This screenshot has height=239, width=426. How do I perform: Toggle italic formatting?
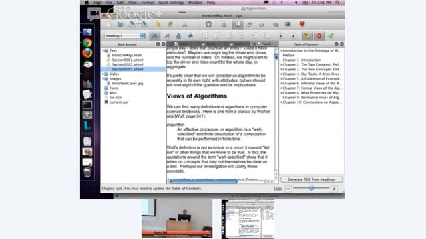pyautogui.click(x=167, y=35)
